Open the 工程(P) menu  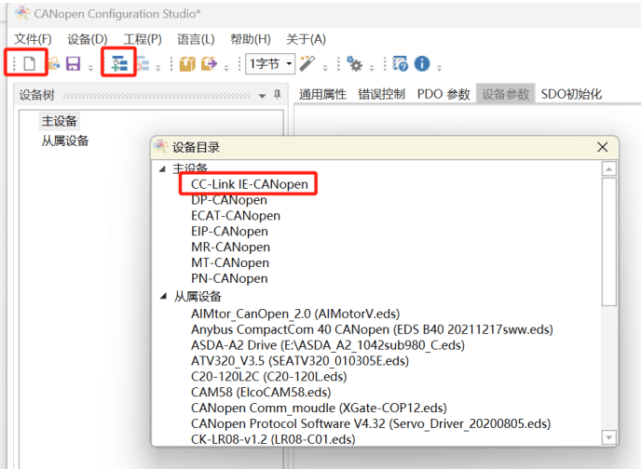143,39
